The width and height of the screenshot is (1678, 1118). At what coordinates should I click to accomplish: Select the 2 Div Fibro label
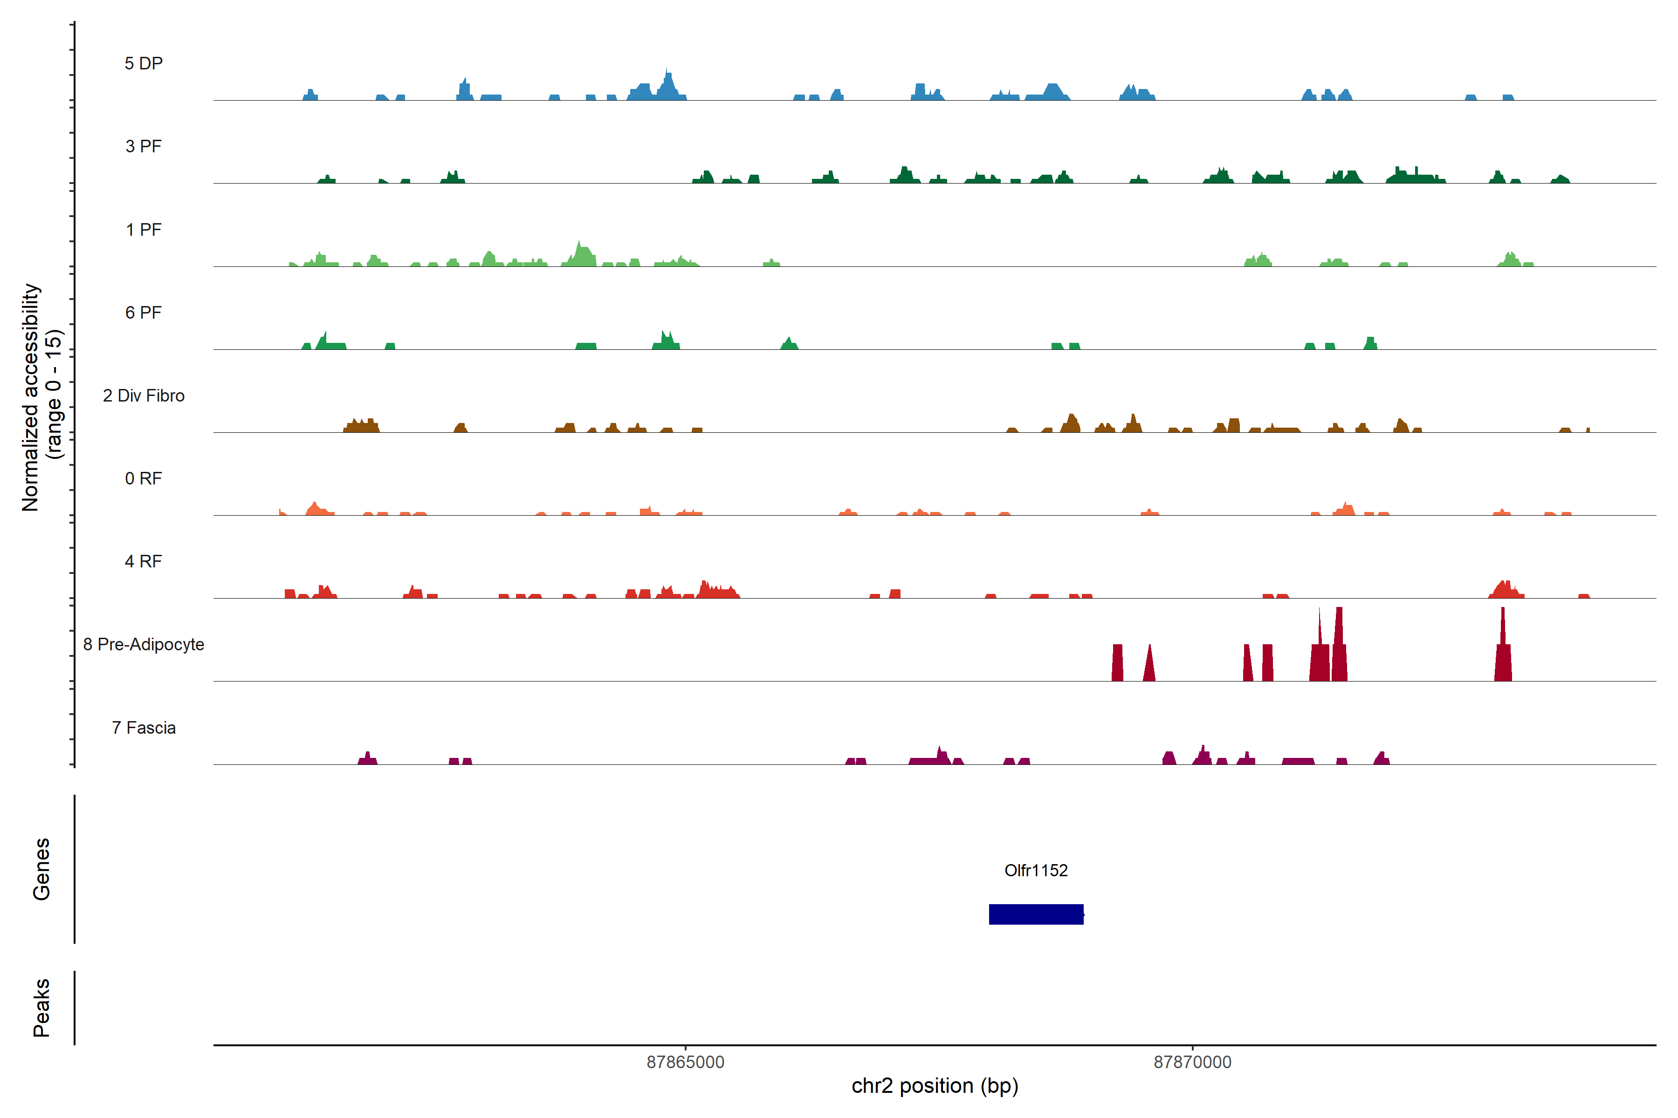click(x=144, y=395)
